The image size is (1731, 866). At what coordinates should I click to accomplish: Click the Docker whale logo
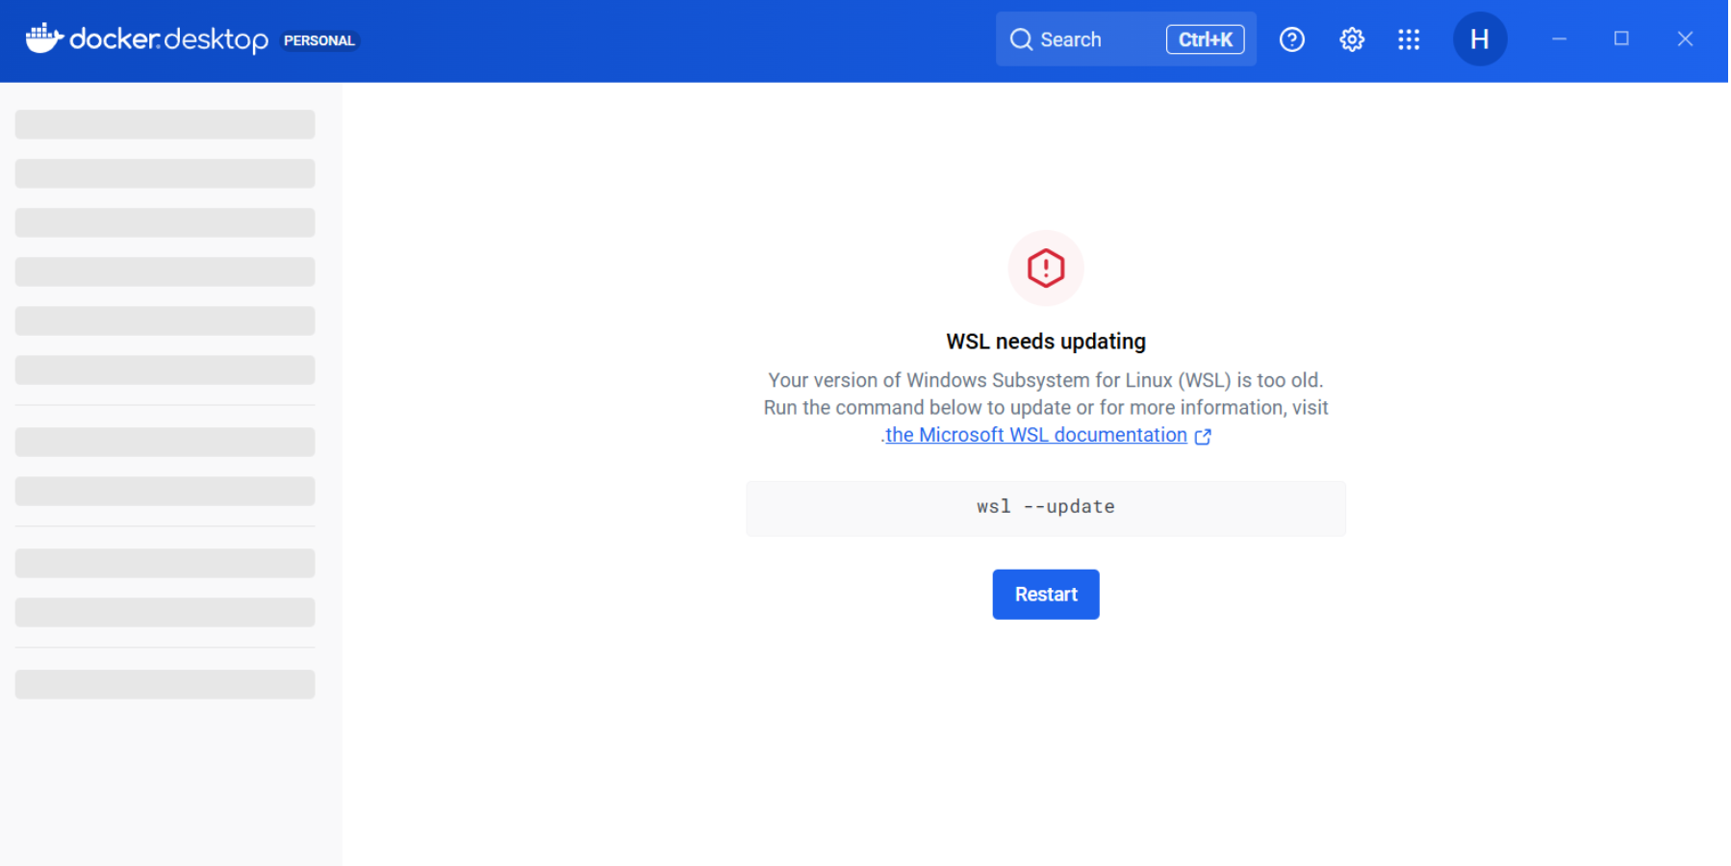43,38
